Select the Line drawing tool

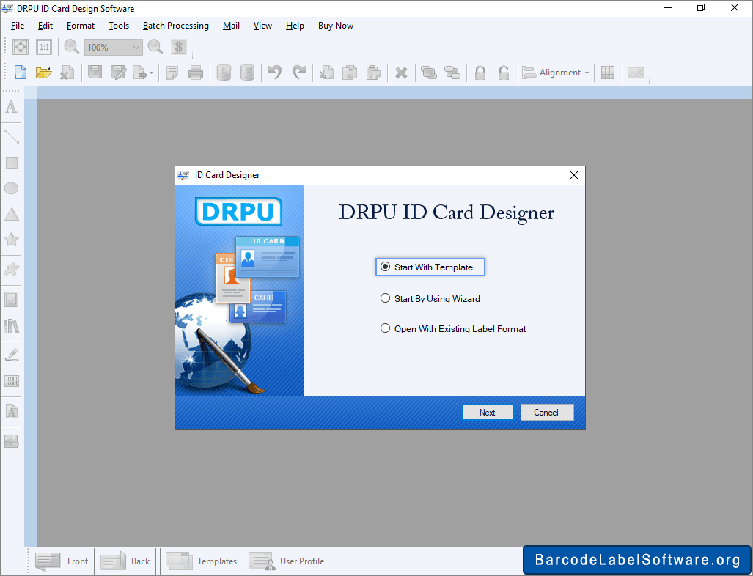point(12,137)
